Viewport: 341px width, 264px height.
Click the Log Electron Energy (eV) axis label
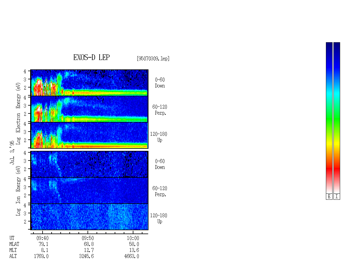(18, 113)
